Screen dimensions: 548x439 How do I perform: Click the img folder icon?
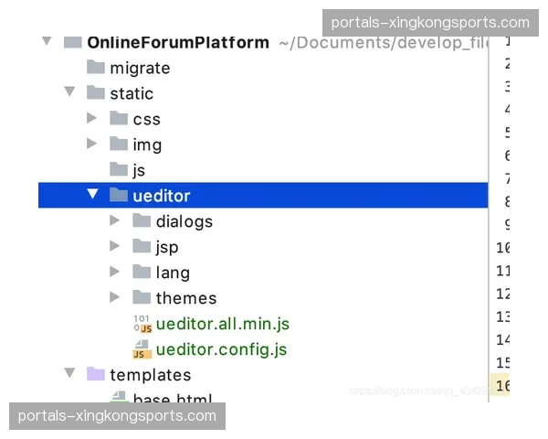119,145
